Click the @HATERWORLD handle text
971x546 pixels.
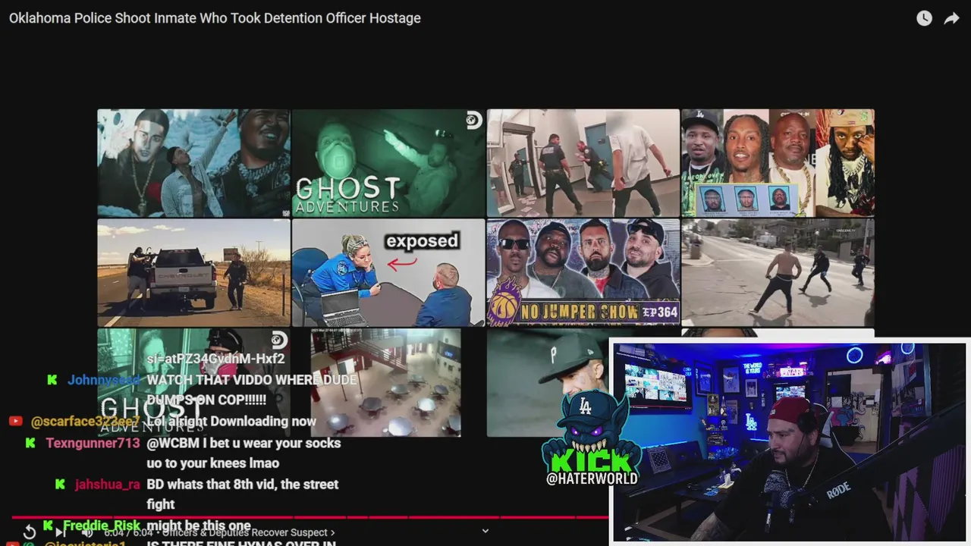[x=592, y=479]
